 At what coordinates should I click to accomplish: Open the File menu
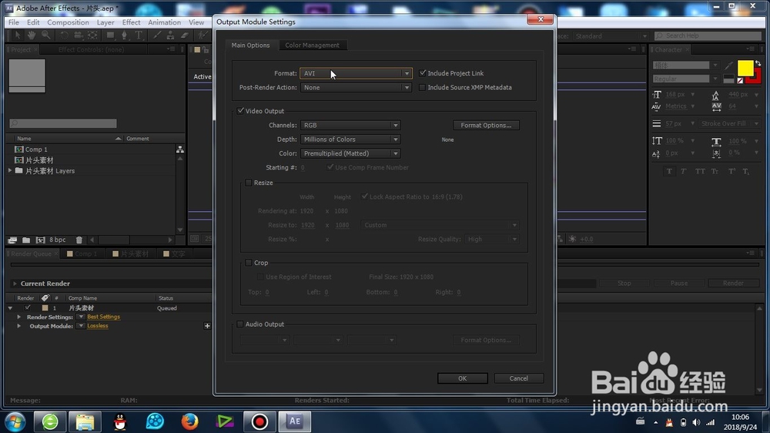(14, 22)
